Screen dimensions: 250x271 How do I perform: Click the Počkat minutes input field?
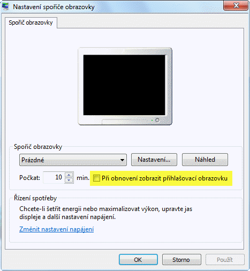click(54, 177)
